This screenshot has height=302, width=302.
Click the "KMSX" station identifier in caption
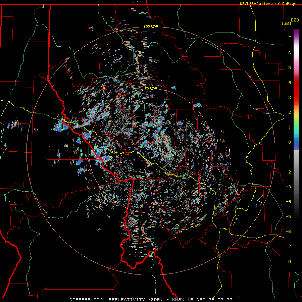tap(178, 300)
